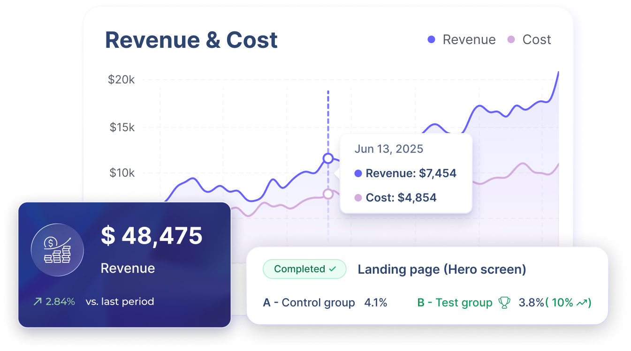
Task: Open the Jun 13, 2025 date tooltip header
Action: pyautogui.click(x=388, y=149)
